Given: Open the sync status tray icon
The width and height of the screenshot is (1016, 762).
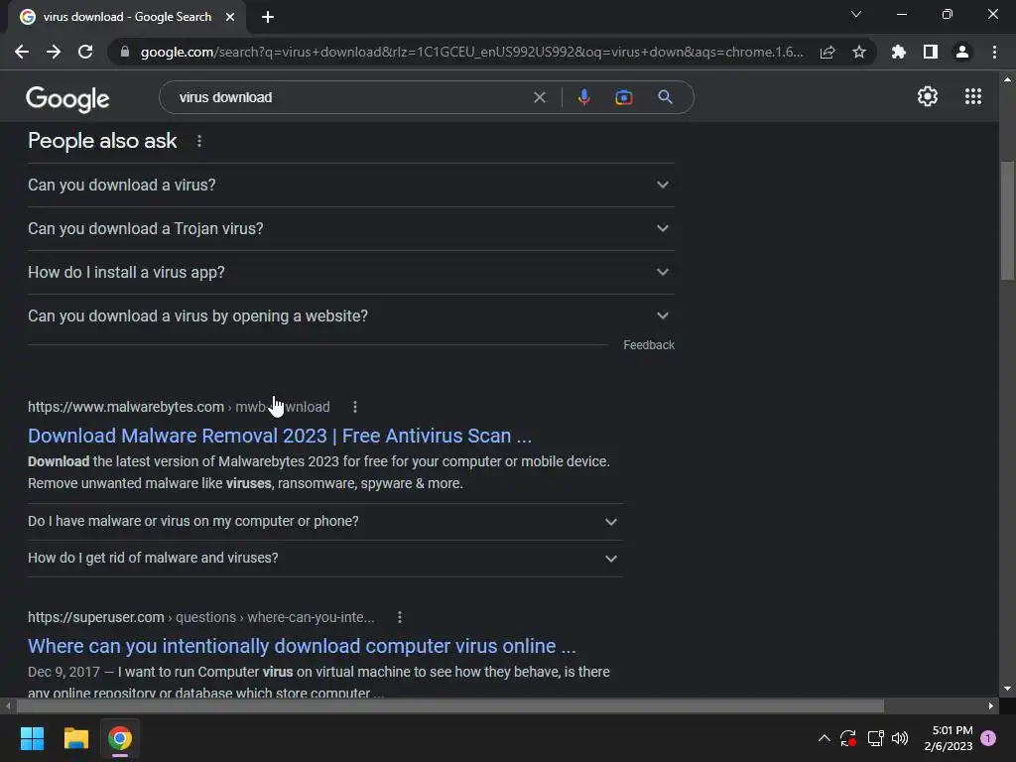Looking at the screenshot, I should [848, 738].
